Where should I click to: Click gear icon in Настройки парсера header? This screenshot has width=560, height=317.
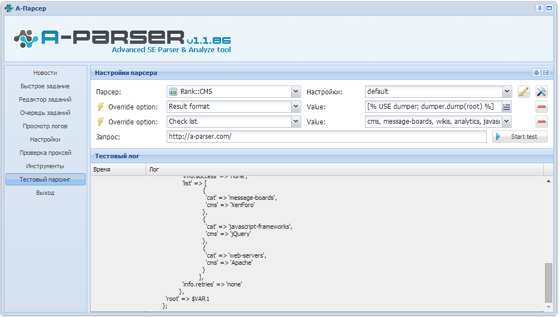click(x=537, y=73)
